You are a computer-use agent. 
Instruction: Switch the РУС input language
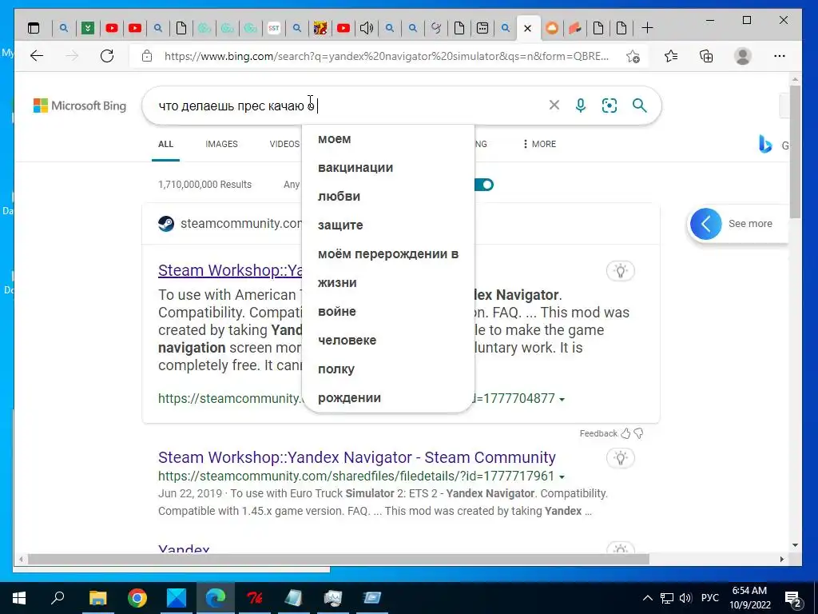(710, 598)
